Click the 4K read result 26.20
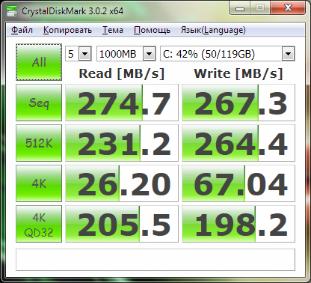Screen dimensions: 311x283 (122, 183)
